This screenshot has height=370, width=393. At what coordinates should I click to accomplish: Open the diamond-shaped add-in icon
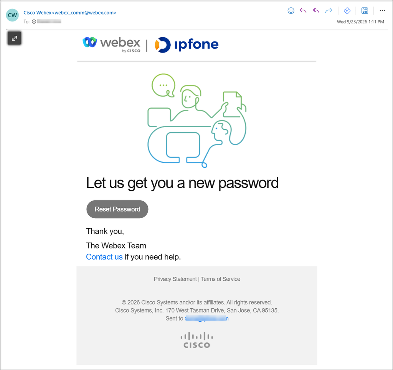(x=347, y=10)
